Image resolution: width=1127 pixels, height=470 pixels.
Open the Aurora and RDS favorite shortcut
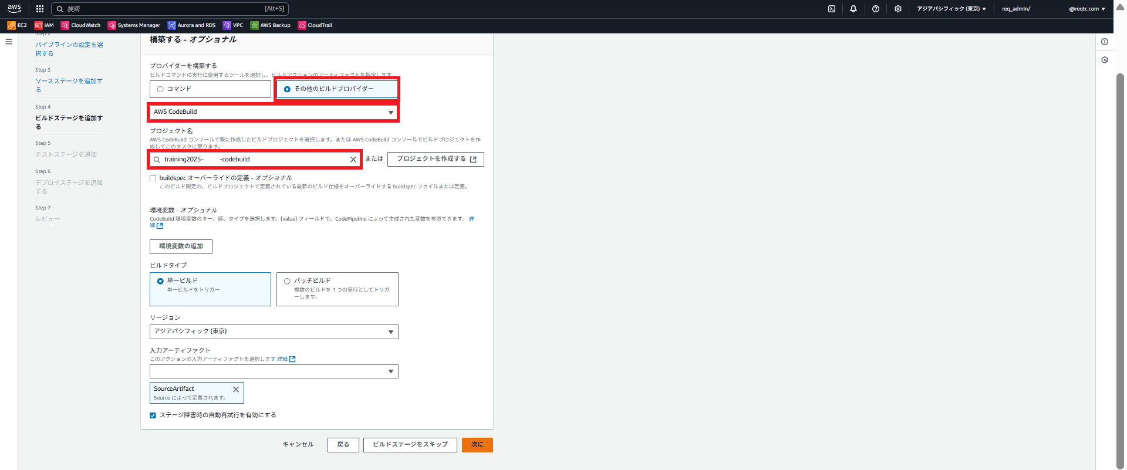click(x=191, y=25)
